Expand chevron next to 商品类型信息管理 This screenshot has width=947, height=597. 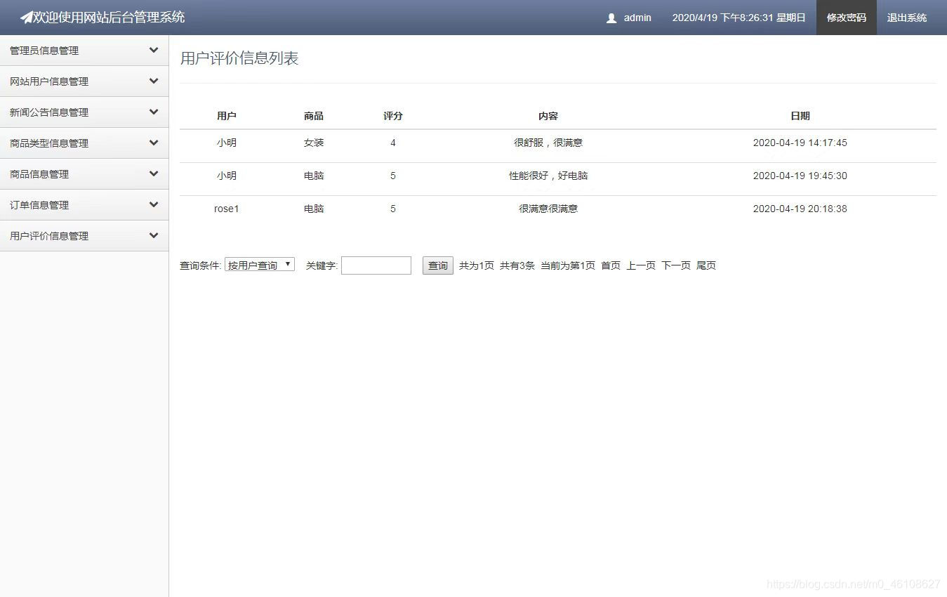coord(154,143)
